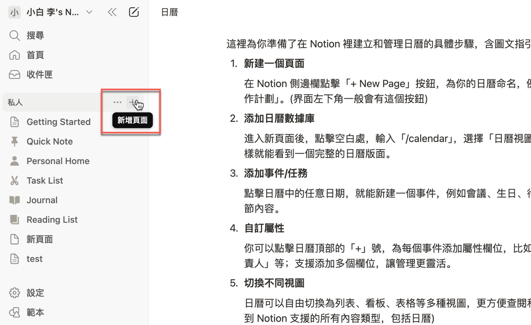Image resolution: width=531 pixels, height=325 pixels.
Task: Click the heading 新建一個頁面
Action: point(274,64)
